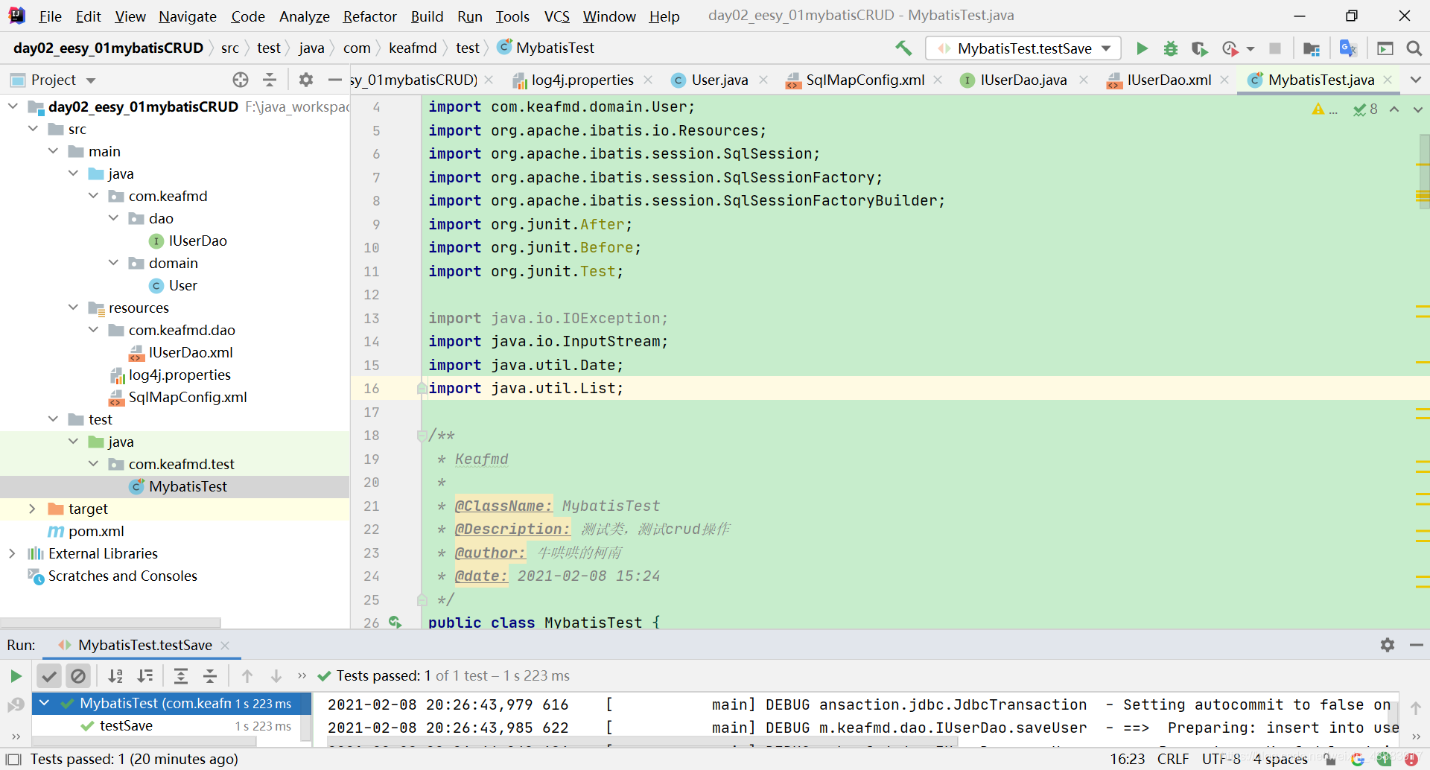Click the 16:23 caret position widget

click(1127, 759)
